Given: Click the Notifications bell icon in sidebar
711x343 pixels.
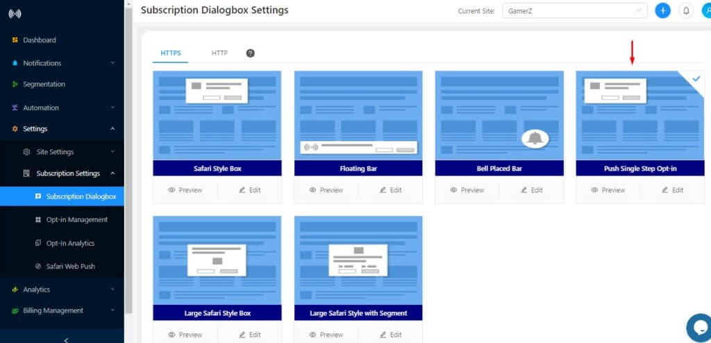Looking at the screenshot, I should point(15,63).
